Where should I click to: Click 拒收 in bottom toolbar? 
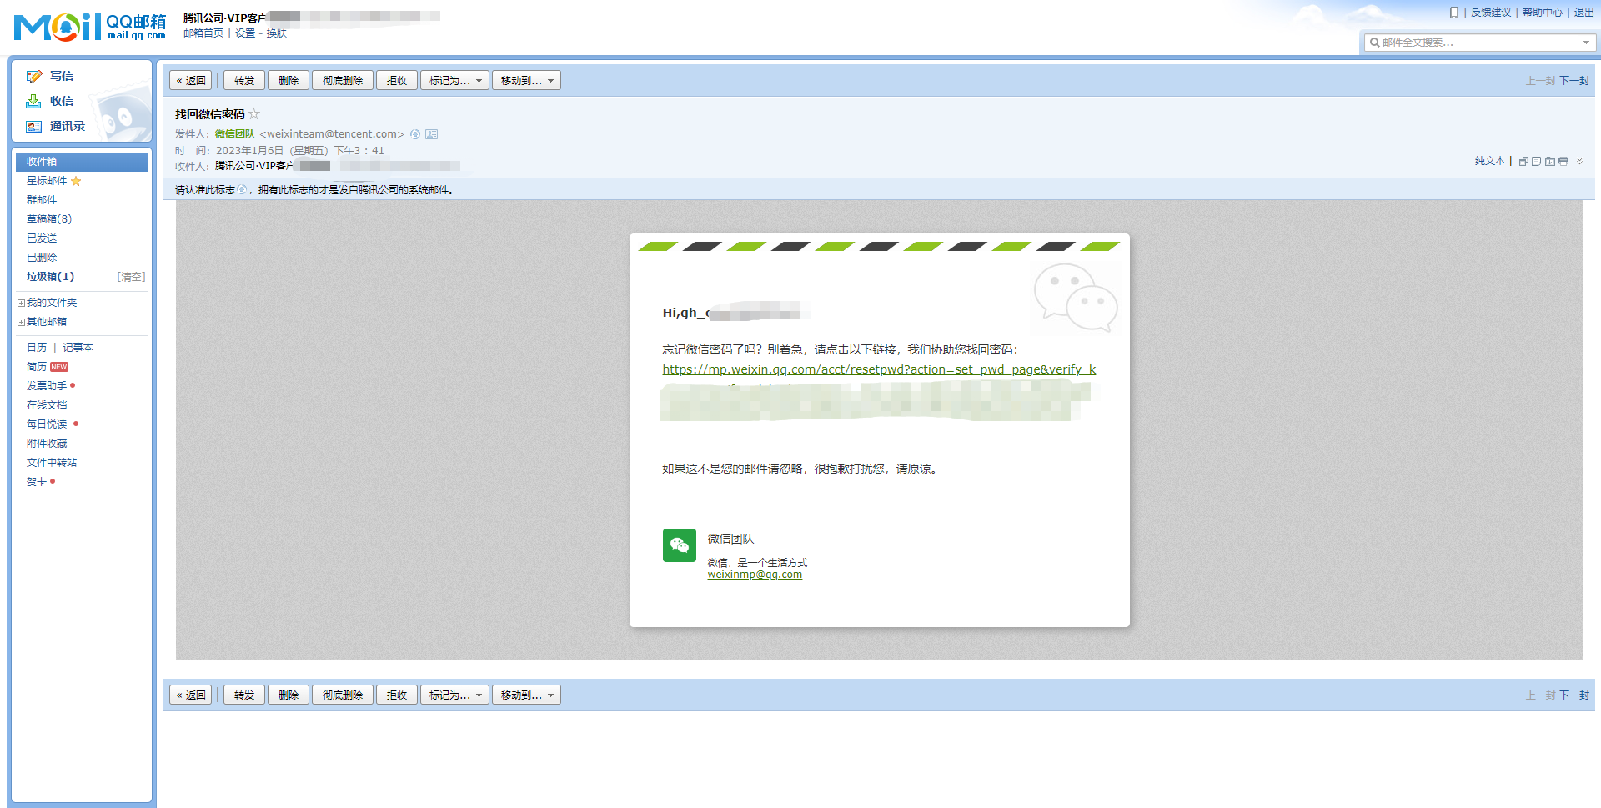click(x=397, y=695)
